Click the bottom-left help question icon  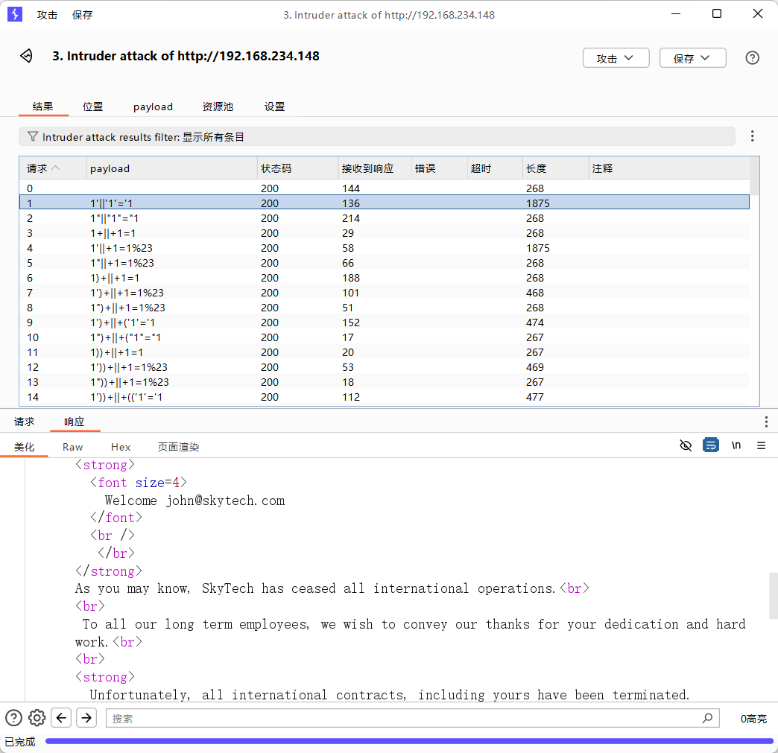[x=14, y=718]
